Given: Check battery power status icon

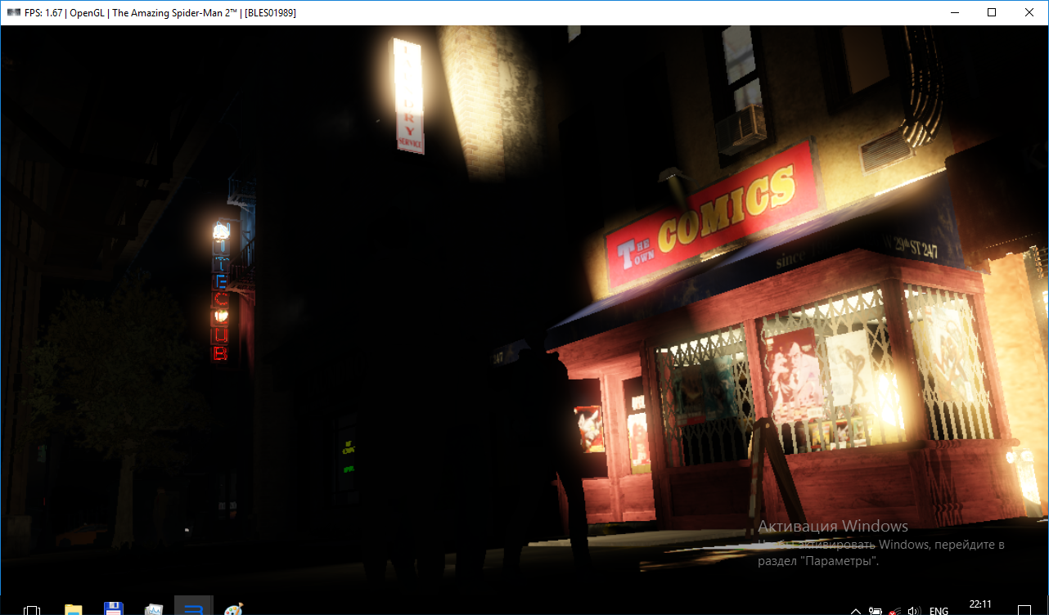Looking at the screenshot, I should [876, 610].
